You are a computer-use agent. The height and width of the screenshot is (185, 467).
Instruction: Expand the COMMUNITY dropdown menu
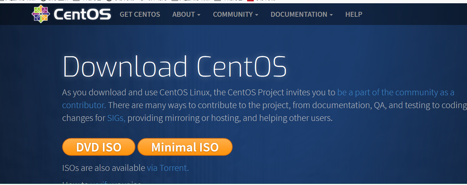[235, 14]
